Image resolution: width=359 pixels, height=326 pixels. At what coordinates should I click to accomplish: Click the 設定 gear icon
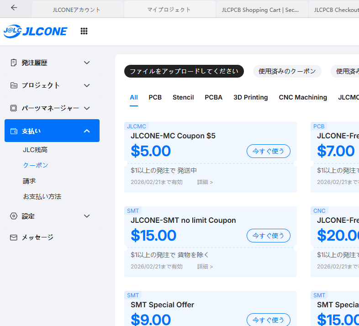(x=14, y=216)
